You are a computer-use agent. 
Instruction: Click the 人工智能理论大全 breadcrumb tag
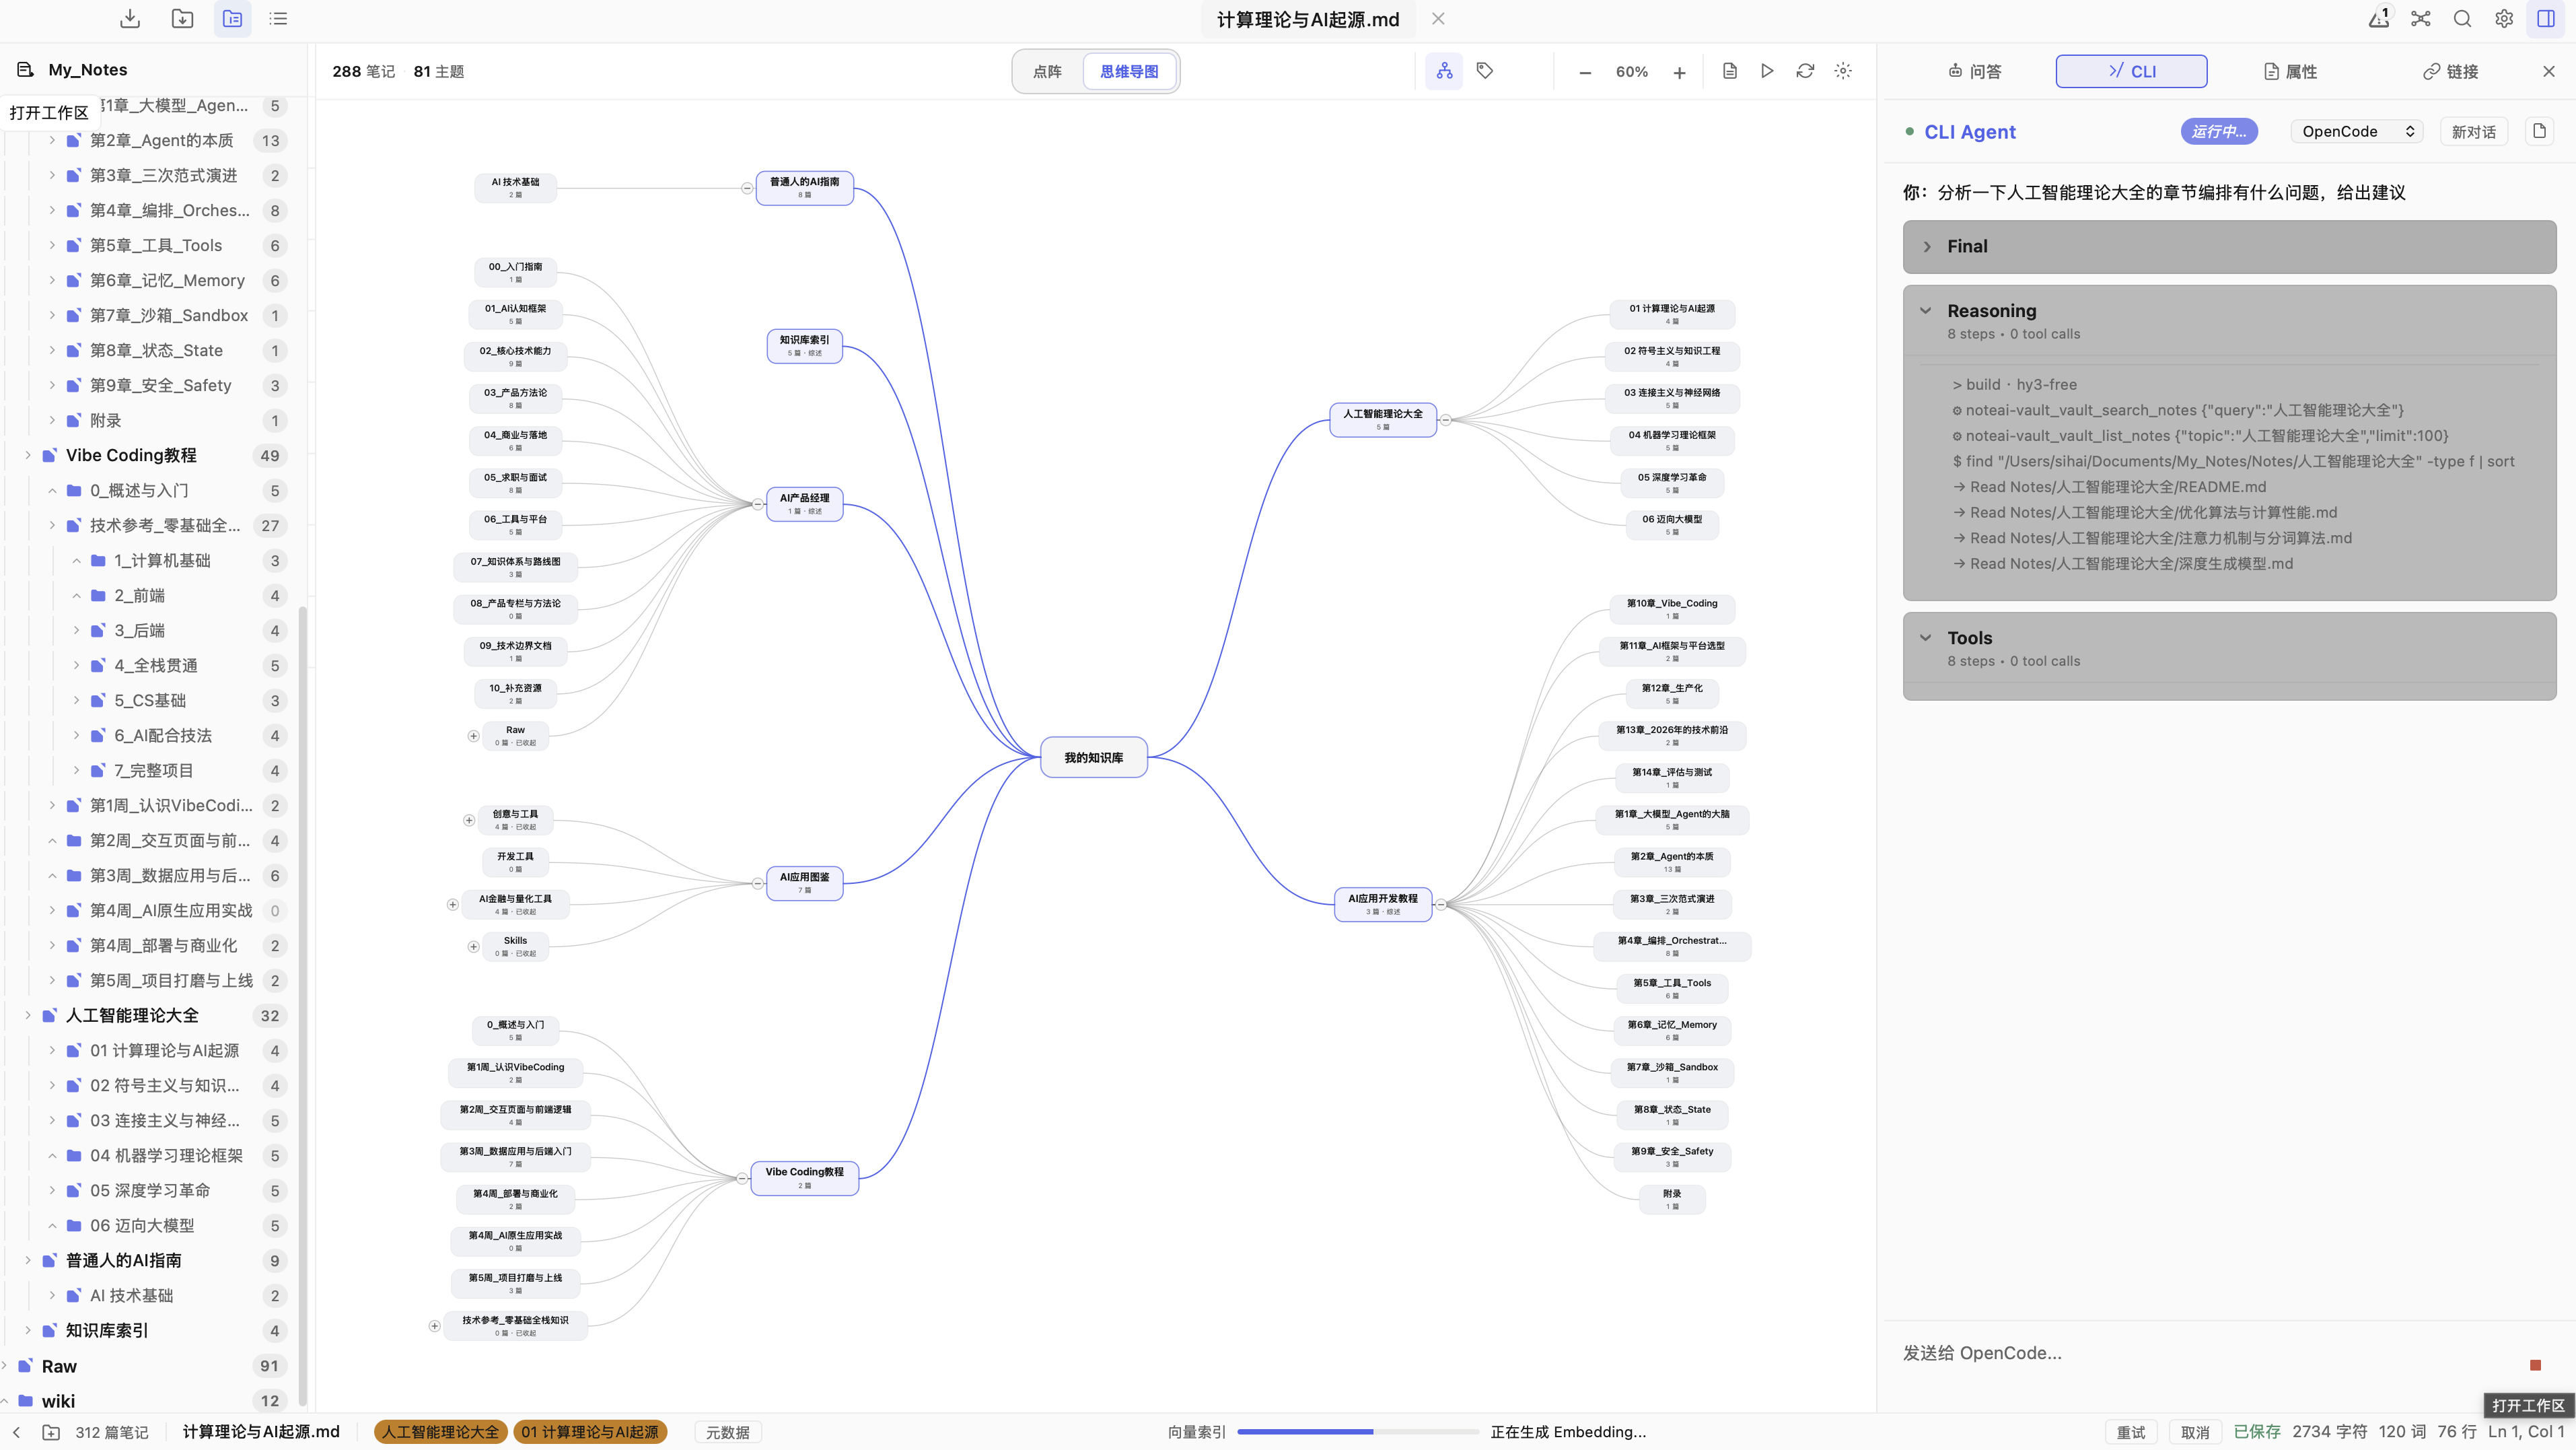coord(440,1432)
